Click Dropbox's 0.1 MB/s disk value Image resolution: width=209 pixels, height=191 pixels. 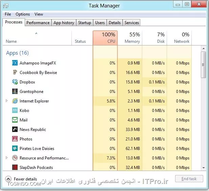coord(157,82)
